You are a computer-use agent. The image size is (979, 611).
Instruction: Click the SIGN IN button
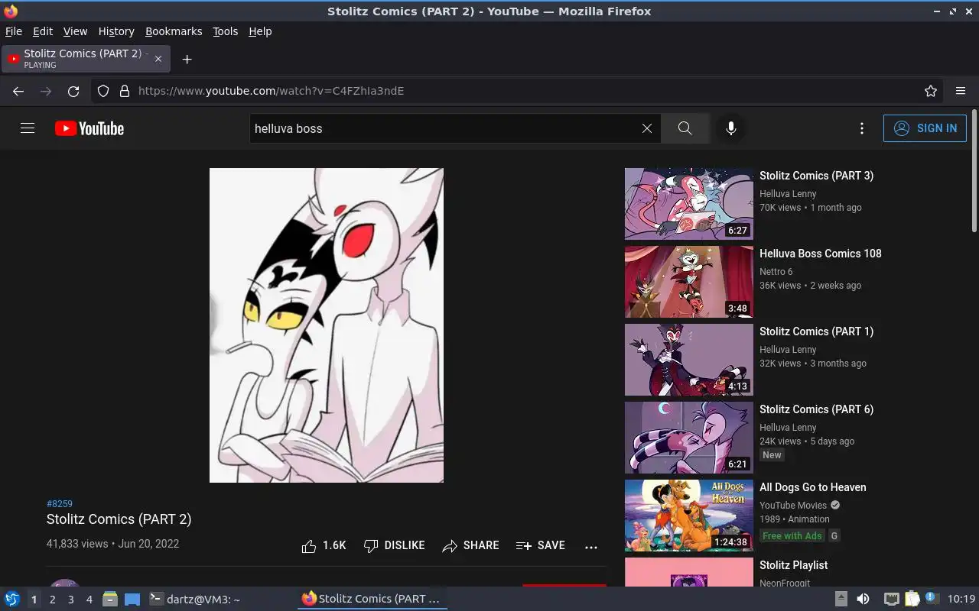pyautogui.click(x=925, y=128)
